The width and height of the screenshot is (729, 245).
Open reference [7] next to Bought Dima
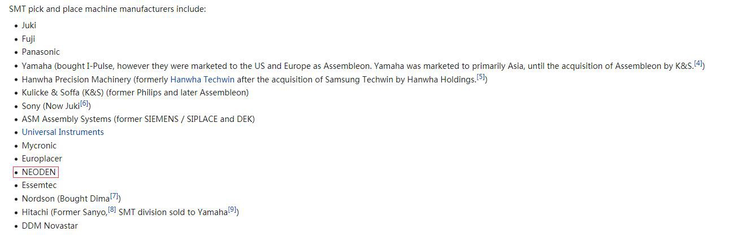click(x=114, y=196)
